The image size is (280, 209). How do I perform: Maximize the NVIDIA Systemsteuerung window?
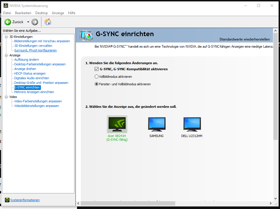(259, 5)
